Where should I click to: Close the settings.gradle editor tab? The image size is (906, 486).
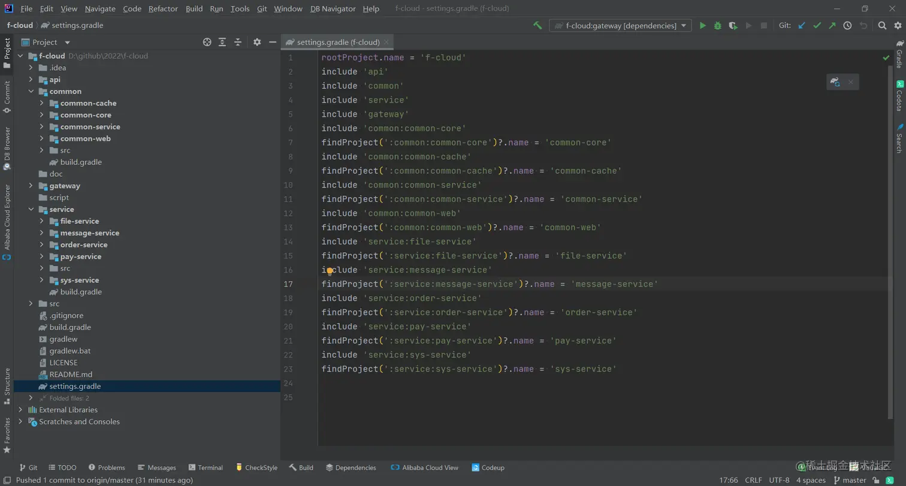387,43
